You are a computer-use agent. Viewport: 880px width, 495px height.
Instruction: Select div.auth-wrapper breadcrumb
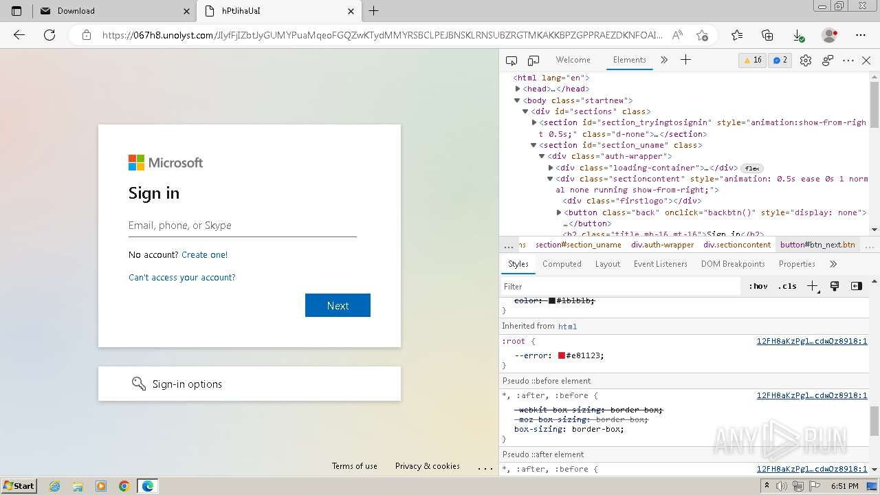pos(663,245)
